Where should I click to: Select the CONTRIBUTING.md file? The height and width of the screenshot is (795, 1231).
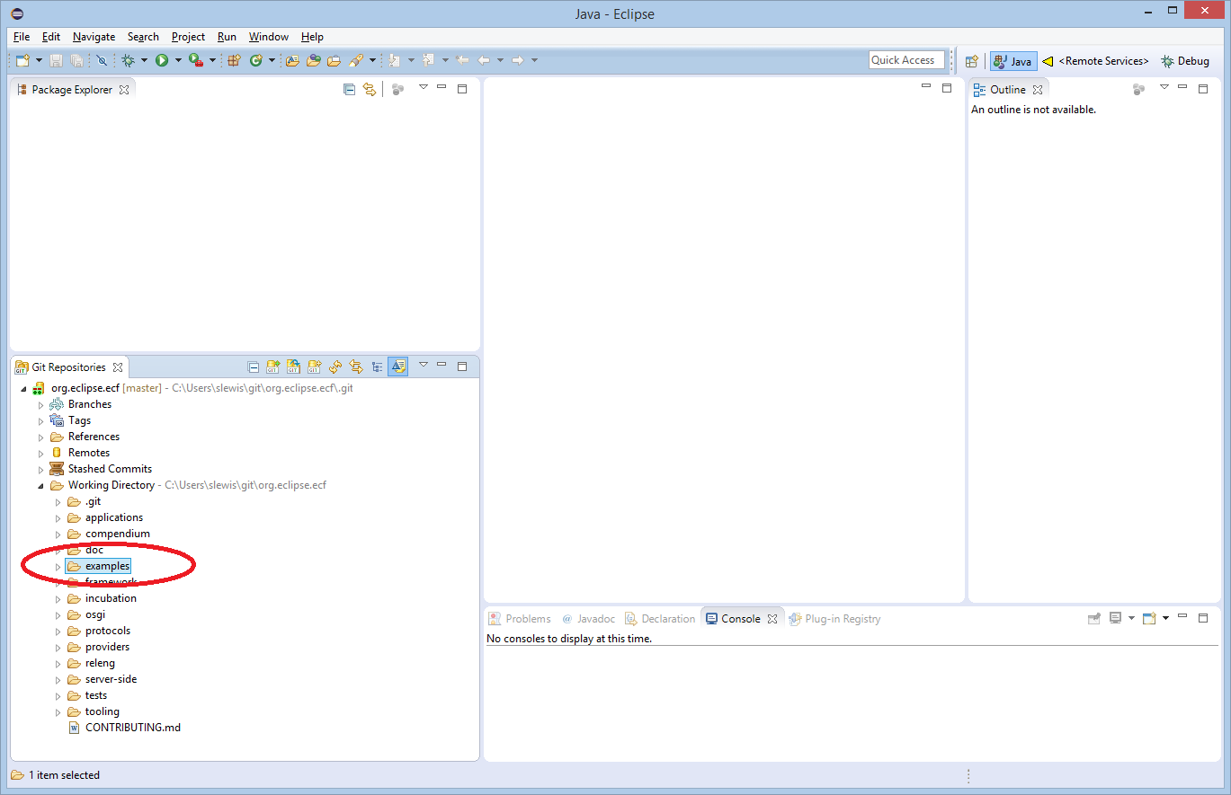pos(132,728)
